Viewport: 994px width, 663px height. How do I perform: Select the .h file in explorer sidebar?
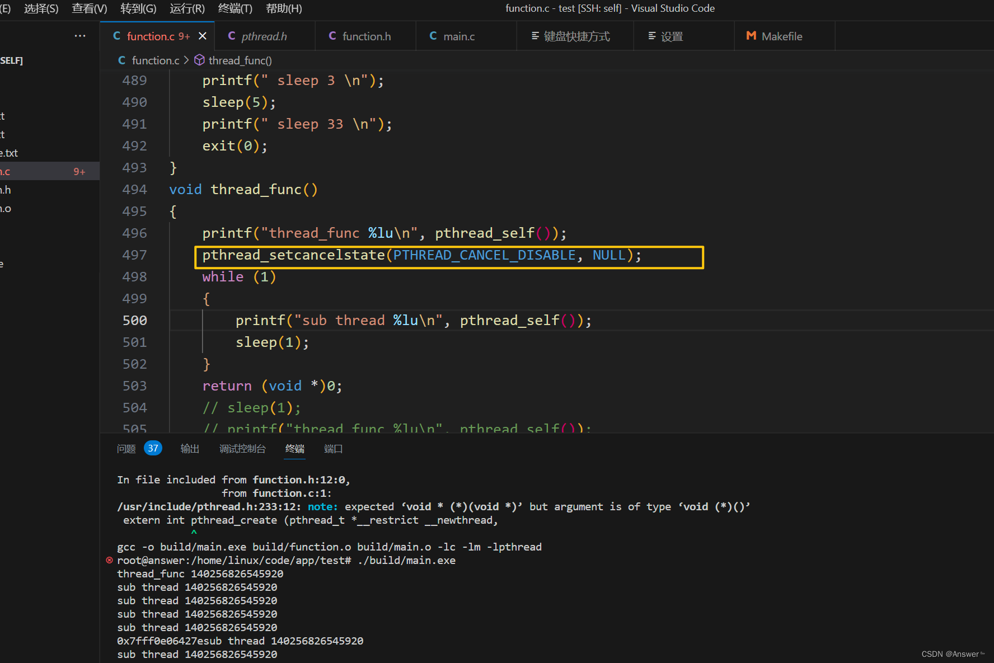click(x=50, y=190)
